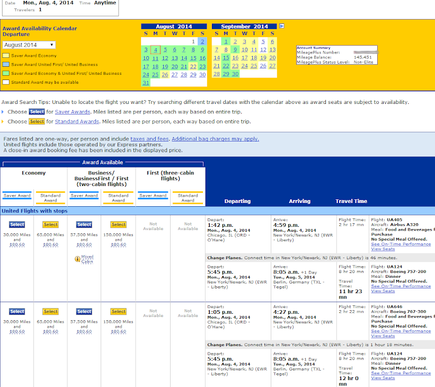Pick September 22 in the calendar

[226, 66]
